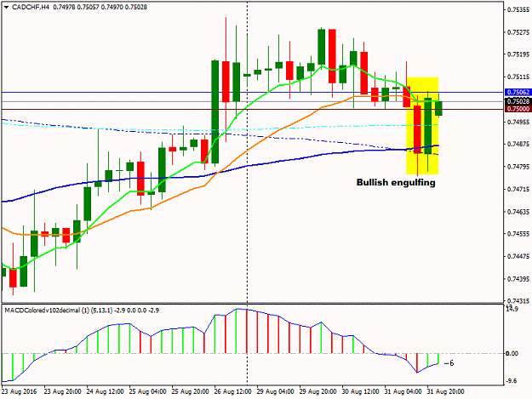Click the 25 Aug 04:00 time label

tap(147, 391)
